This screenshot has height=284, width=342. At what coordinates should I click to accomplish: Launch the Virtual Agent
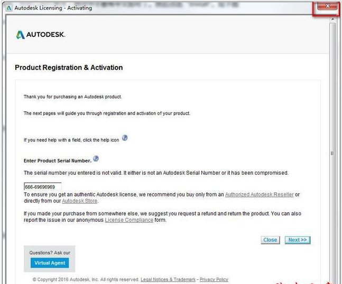pyautogui.click(x=49, y=263)
